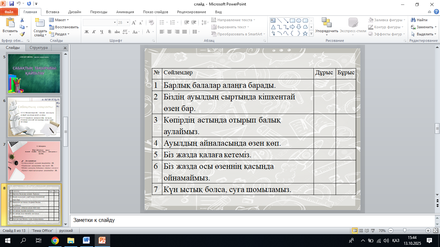This screenshot has height=247, width=440.
Task: Switch to the Структура pane tab
Action: (x=39, y=48)
